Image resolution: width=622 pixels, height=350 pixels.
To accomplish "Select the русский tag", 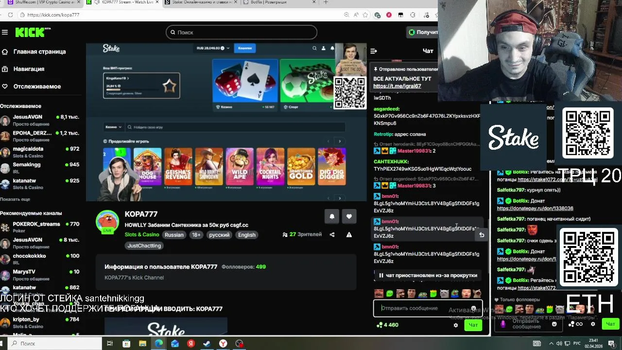I will [x=219, y=235].
